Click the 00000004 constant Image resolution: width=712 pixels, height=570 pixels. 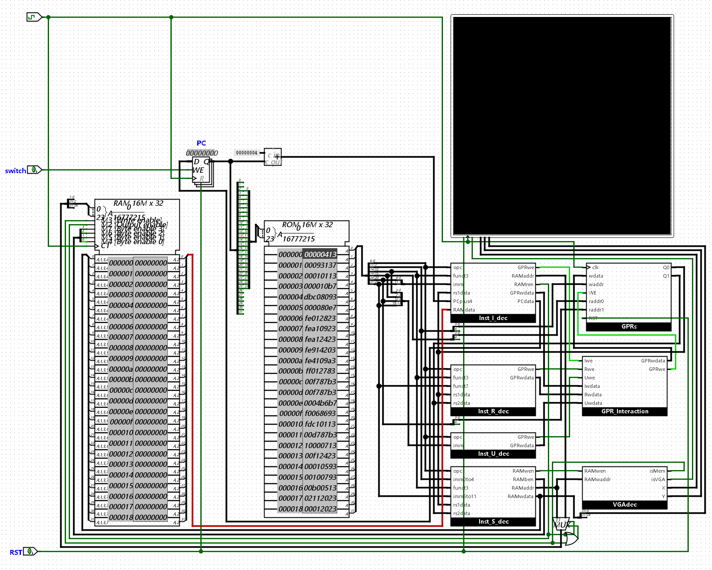pos(247,153)
